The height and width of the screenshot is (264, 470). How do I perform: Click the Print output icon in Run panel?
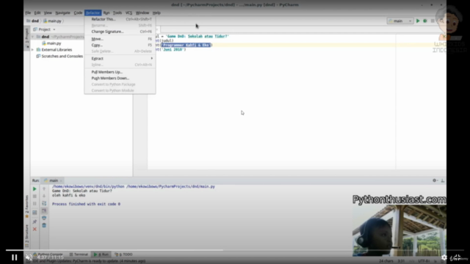[44, 218]
